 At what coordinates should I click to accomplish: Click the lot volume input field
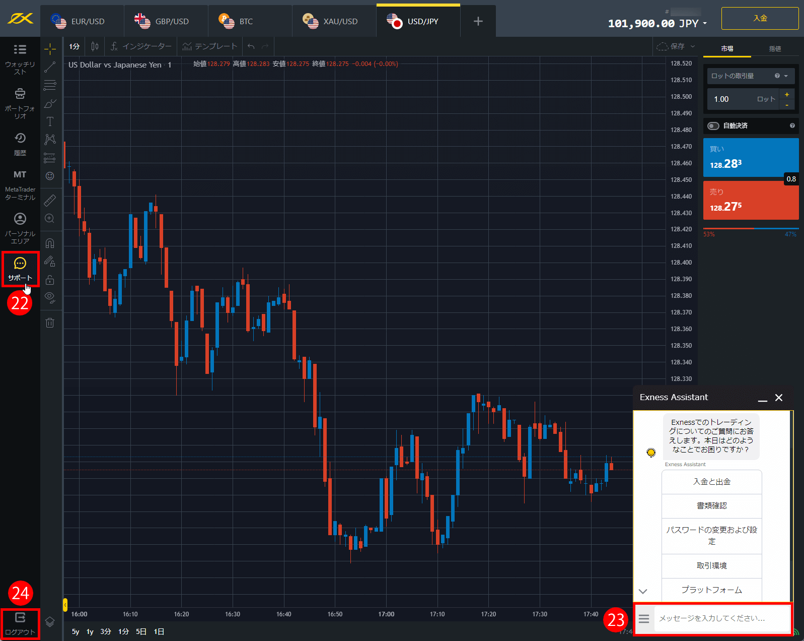(x=743, y=99)
